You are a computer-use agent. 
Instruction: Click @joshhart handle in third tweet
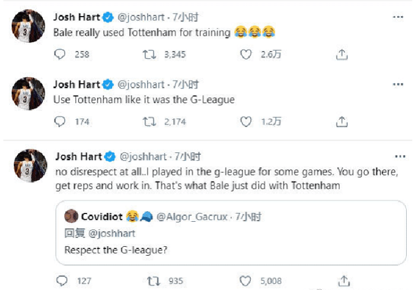[143, 157]
